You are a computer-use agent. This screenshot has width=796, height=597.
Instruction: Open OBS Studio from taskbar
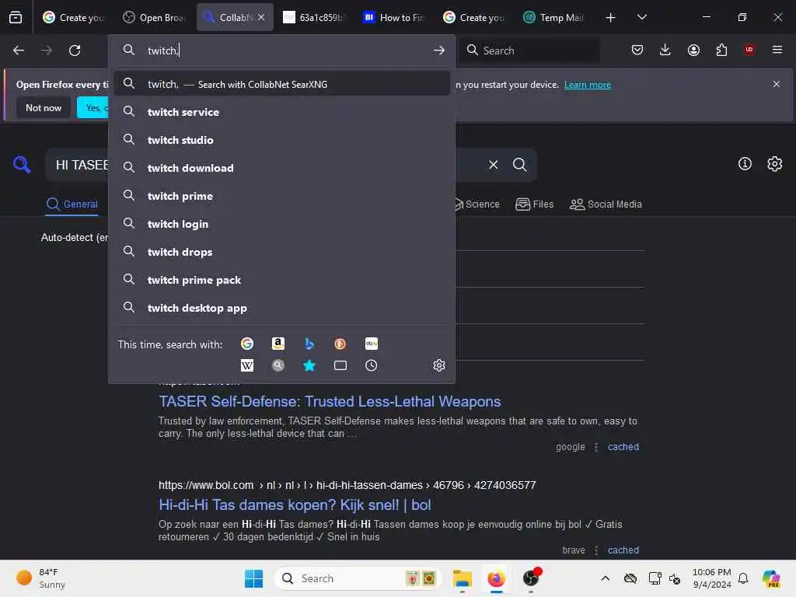[x=531, y=578]
